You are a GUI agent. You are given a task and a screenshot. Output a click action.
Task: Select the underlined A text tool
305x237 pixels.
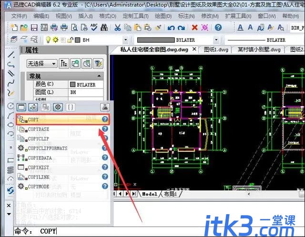240,28
